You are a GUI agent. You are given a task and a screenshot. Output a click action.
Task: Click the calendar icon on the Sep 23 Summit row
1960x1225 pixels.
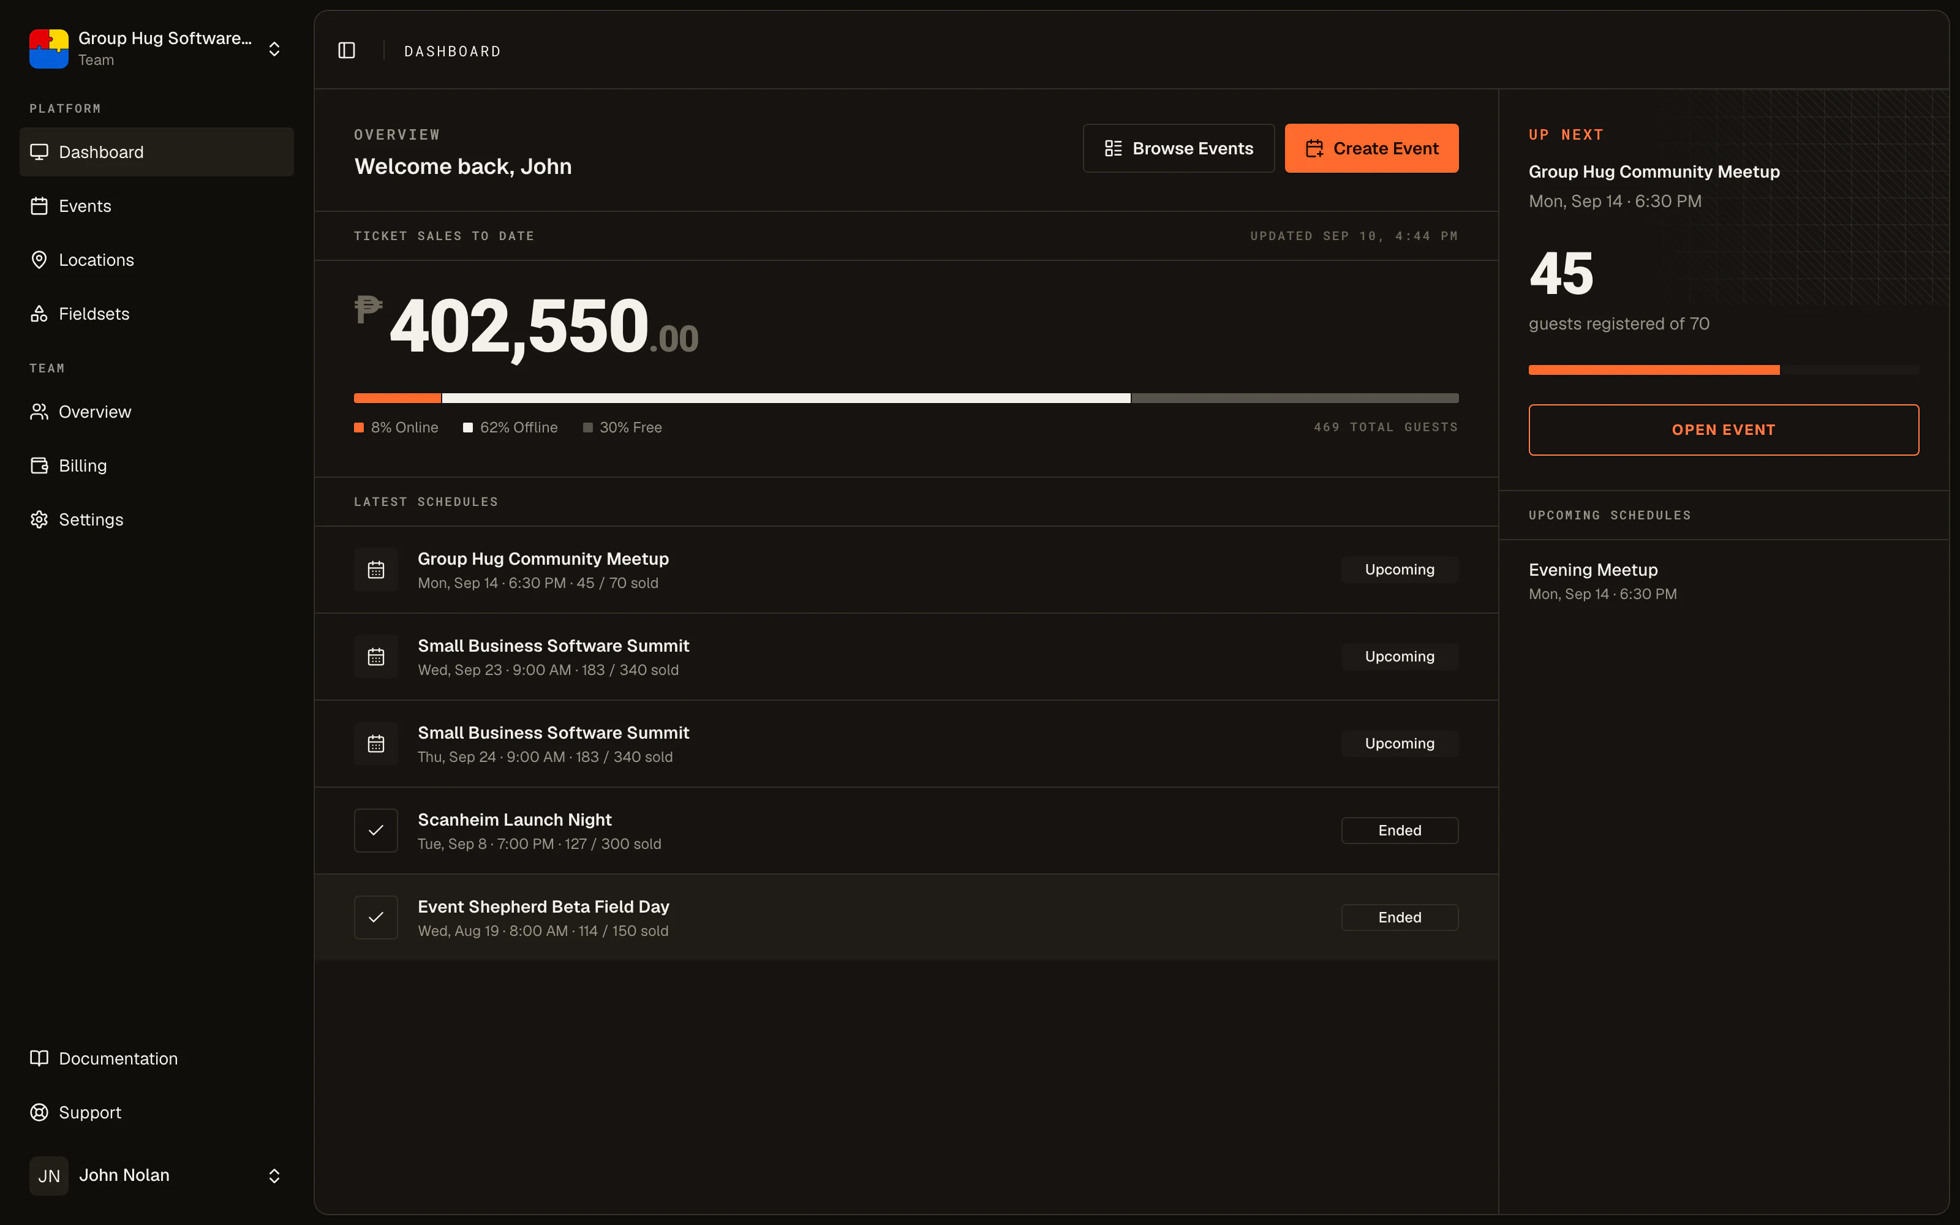pos(376,656)
